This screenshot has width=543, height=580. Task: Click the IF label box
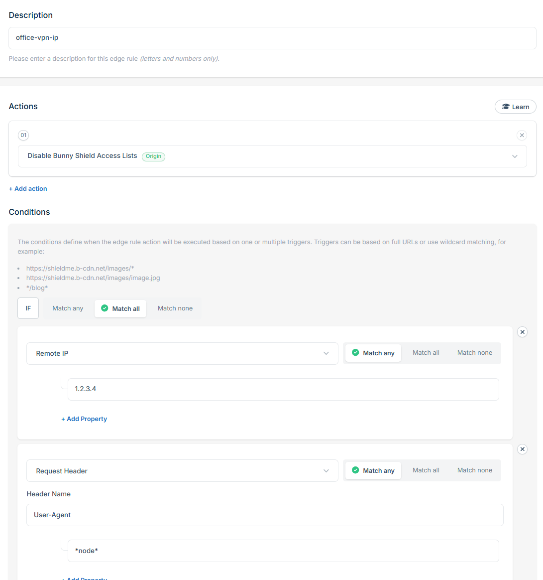[28, 308]
